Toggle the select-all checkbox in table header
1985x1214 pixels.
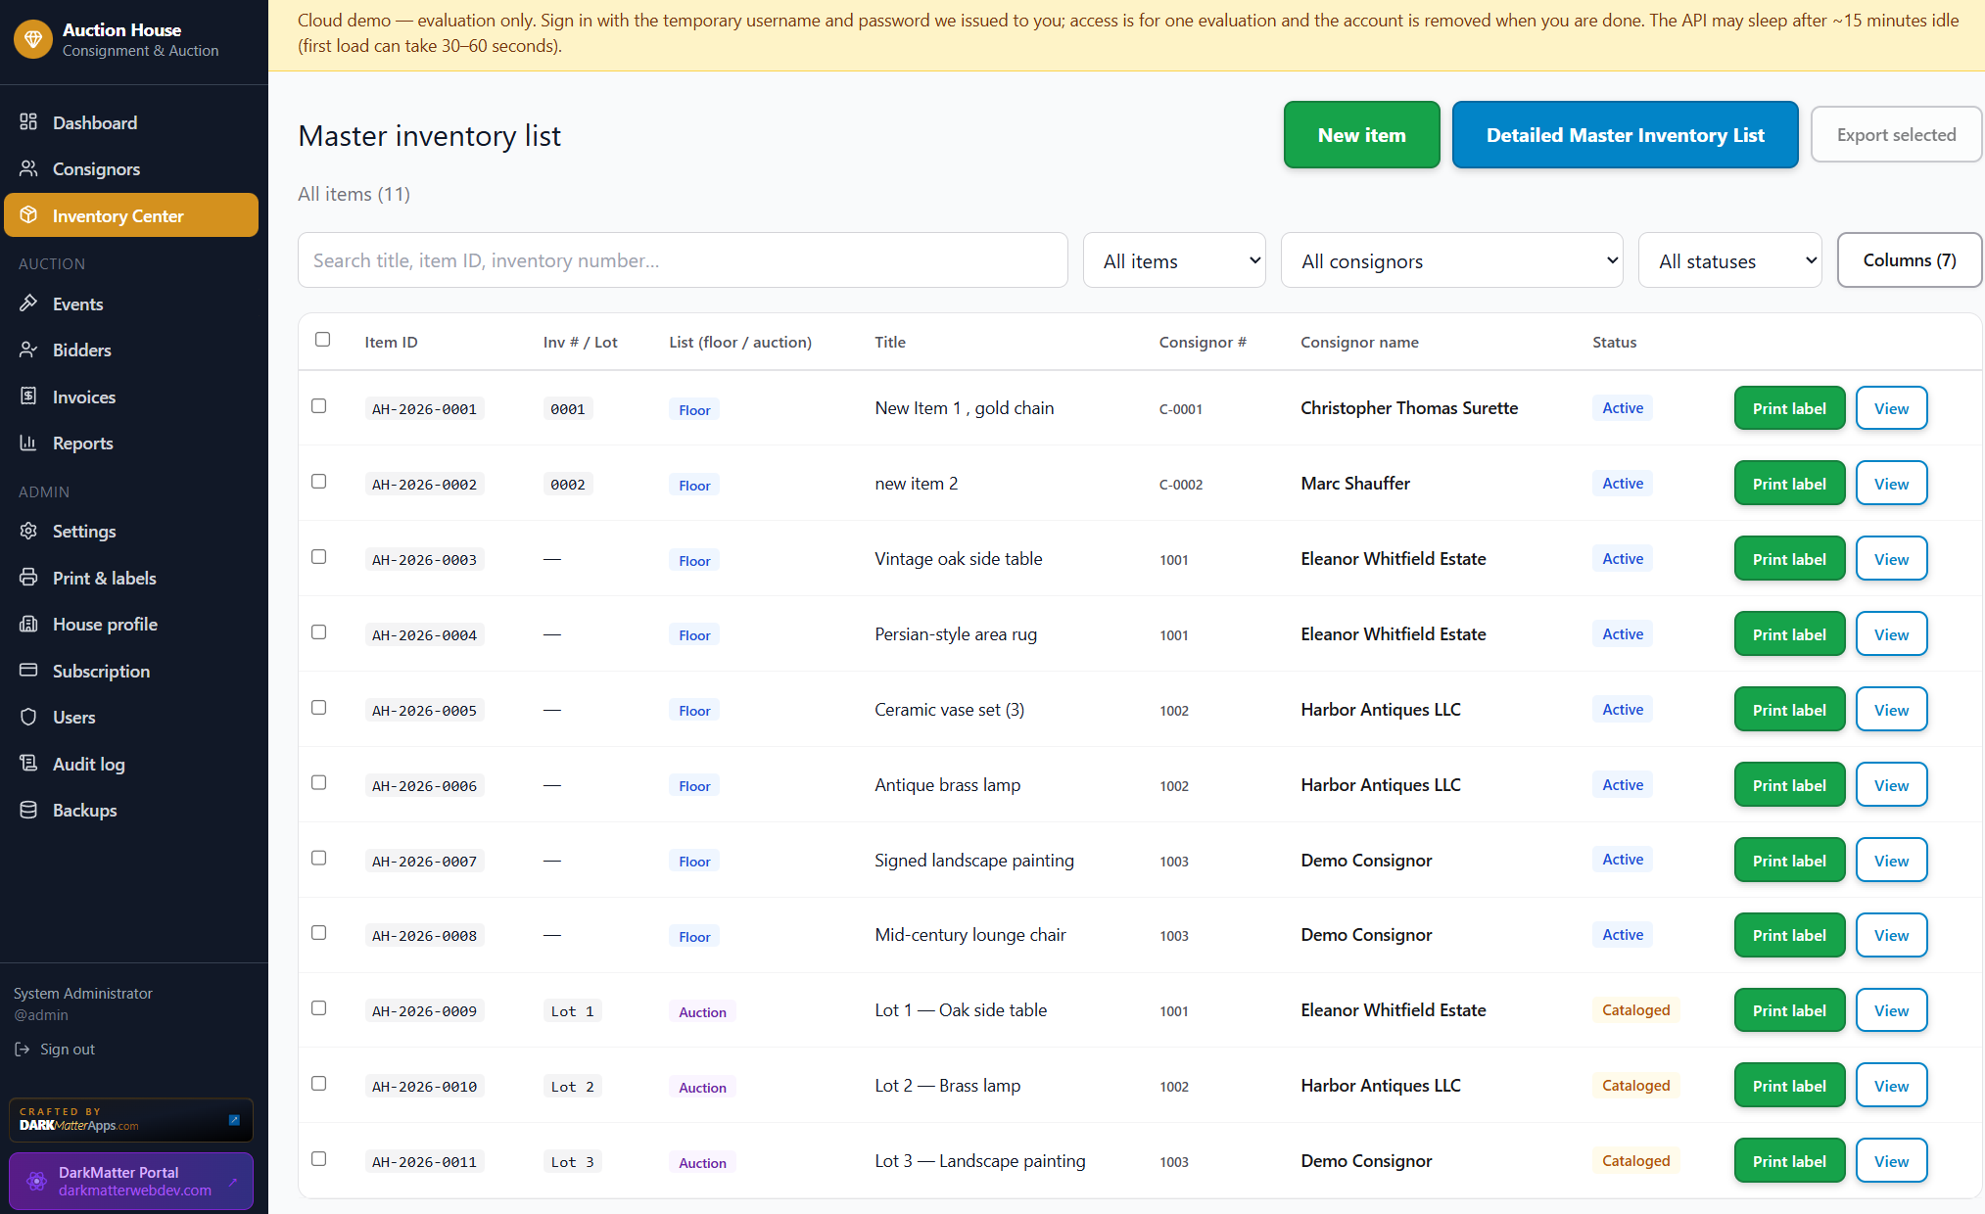point(322,340)
